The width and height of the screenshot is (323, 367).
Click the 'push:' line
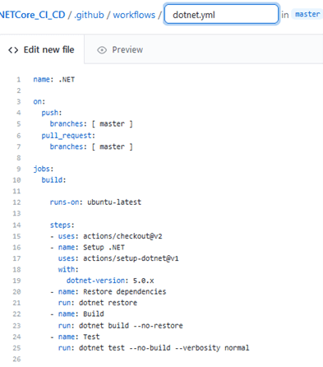pyautogui.click(x=52, y=113)
